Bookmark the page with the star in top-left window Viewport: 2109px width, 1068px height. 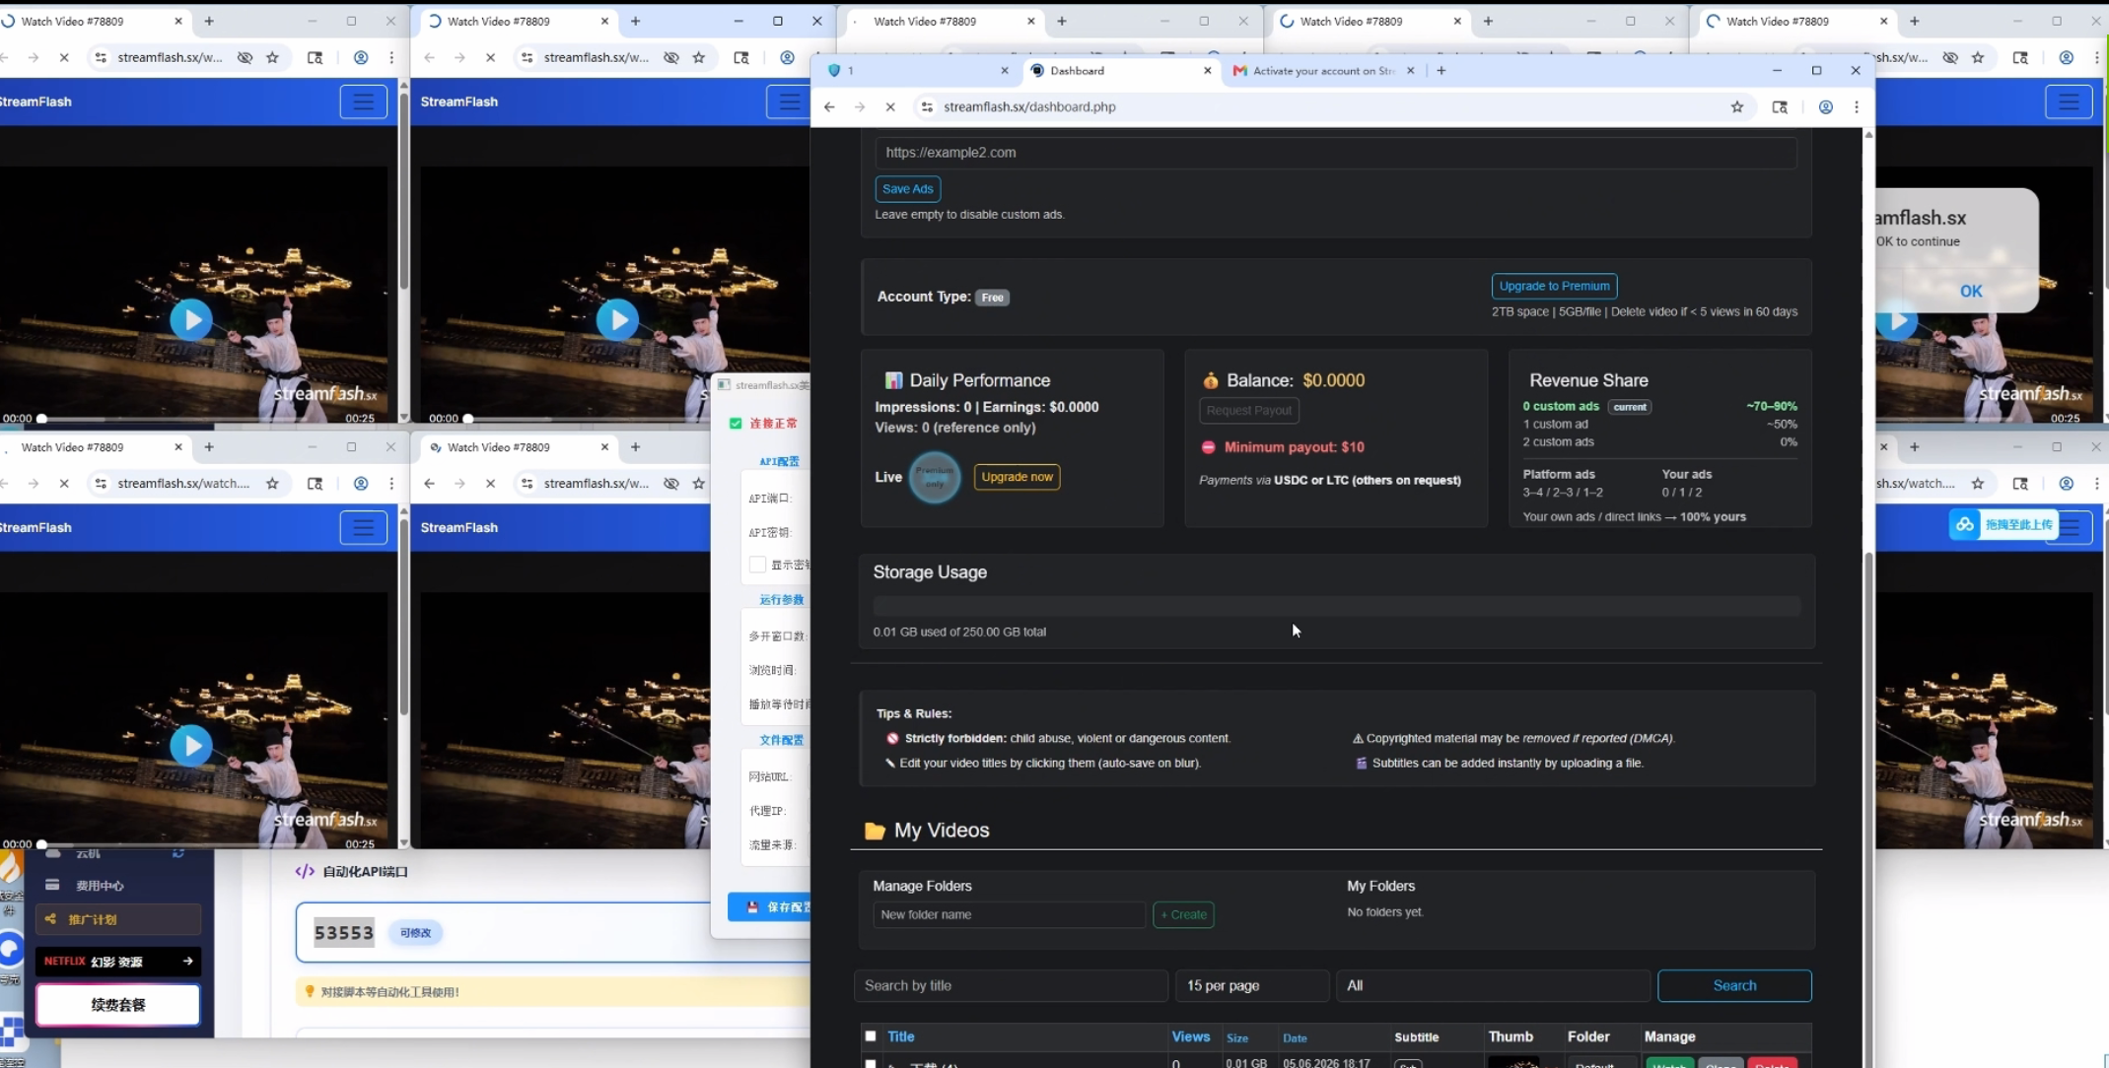[x=273, y=57]
